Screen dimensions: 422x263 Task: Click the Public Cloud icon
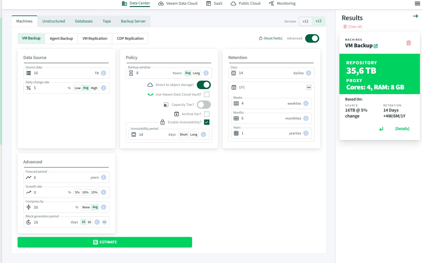point(233,4)
